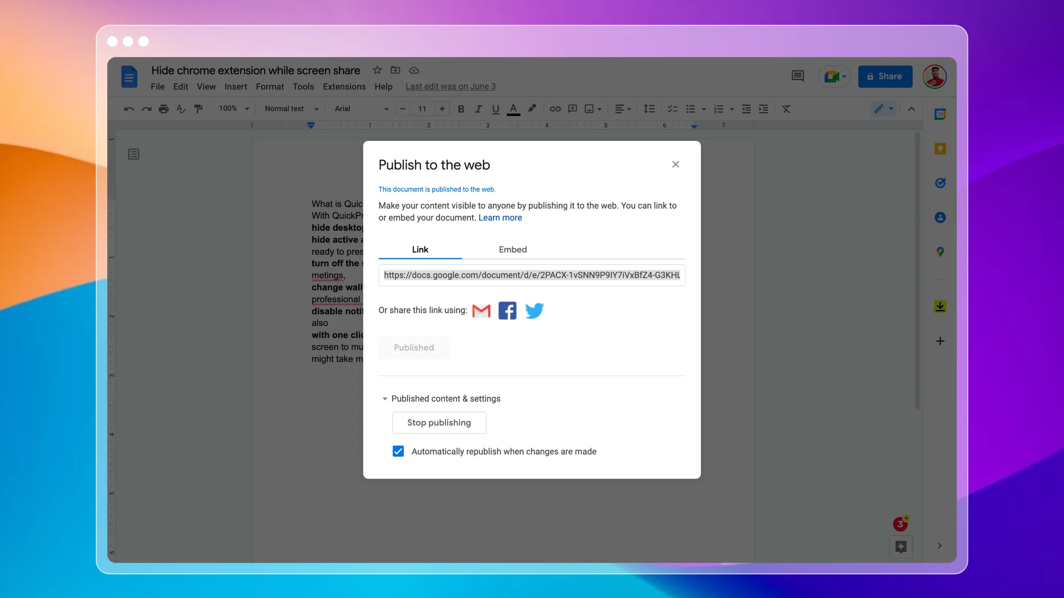Viewport: 1064px width, 598px height.
Task: Share link via Twitter icon
Action: 534,311
